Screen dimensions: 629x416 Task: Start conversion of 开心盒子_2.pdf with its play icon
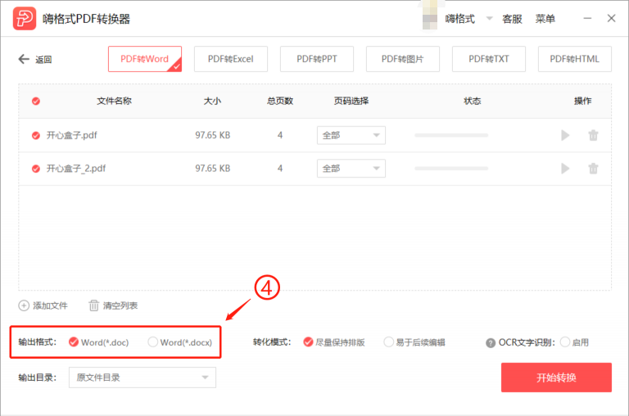coord(565,169)
